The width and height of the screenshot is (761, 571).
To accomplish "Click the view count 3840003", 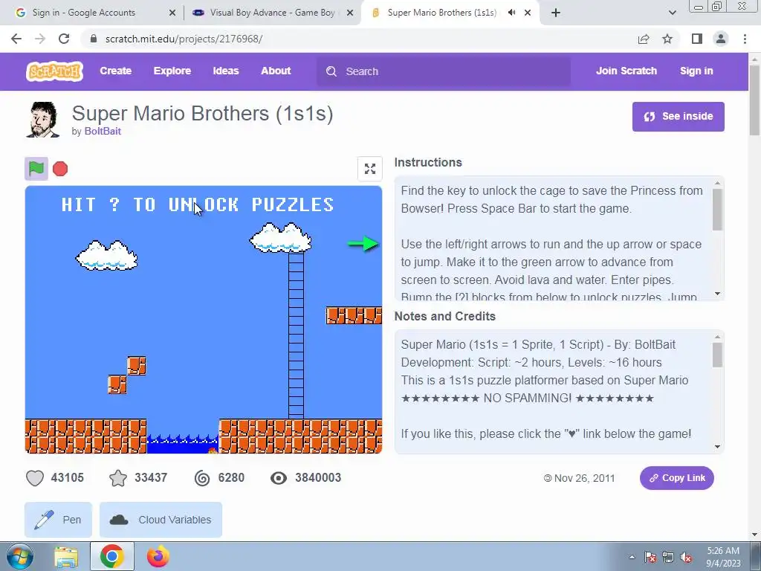I will [318, 478].
